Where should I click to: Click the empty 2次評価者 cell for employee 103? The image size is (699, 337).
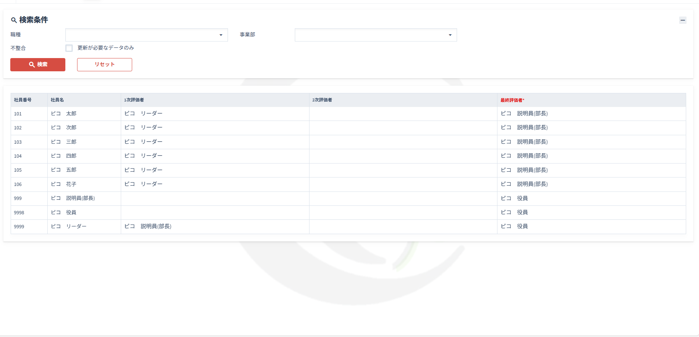coord(403,142)
